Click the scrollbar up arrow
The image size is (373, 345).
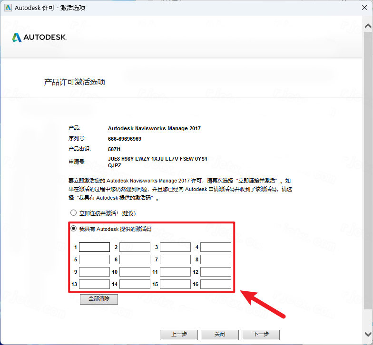point(368,26)
